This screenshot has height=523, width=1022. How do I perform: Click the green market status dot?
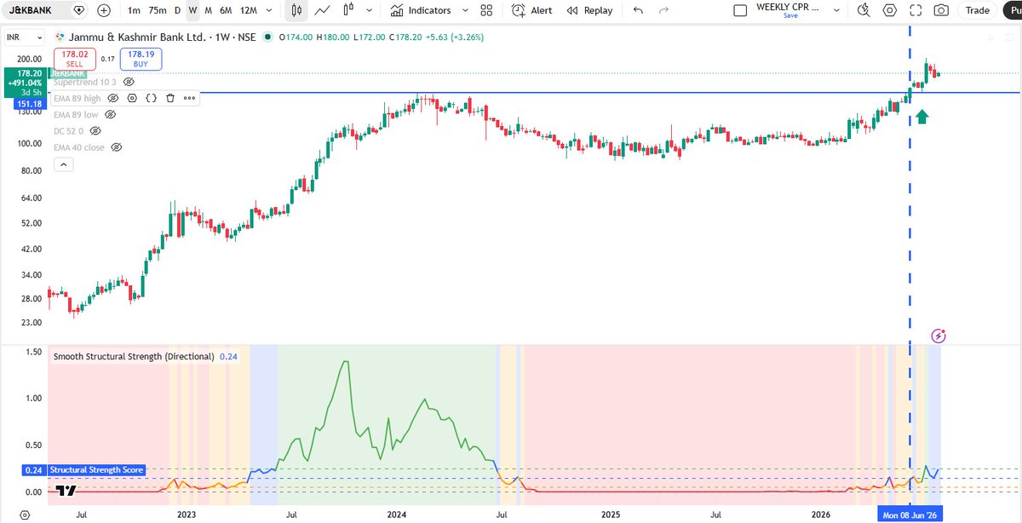268,38
